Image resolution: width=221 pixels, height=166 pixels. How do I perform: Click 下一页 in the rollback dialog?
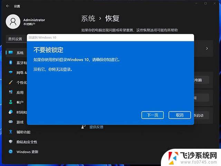click(x=153, y=115)
